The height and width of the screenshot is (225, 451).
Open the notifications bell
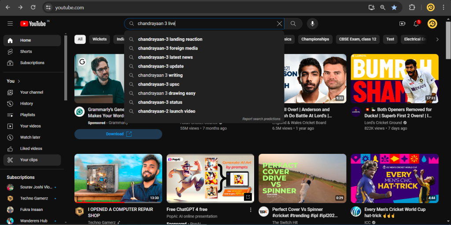416,24
